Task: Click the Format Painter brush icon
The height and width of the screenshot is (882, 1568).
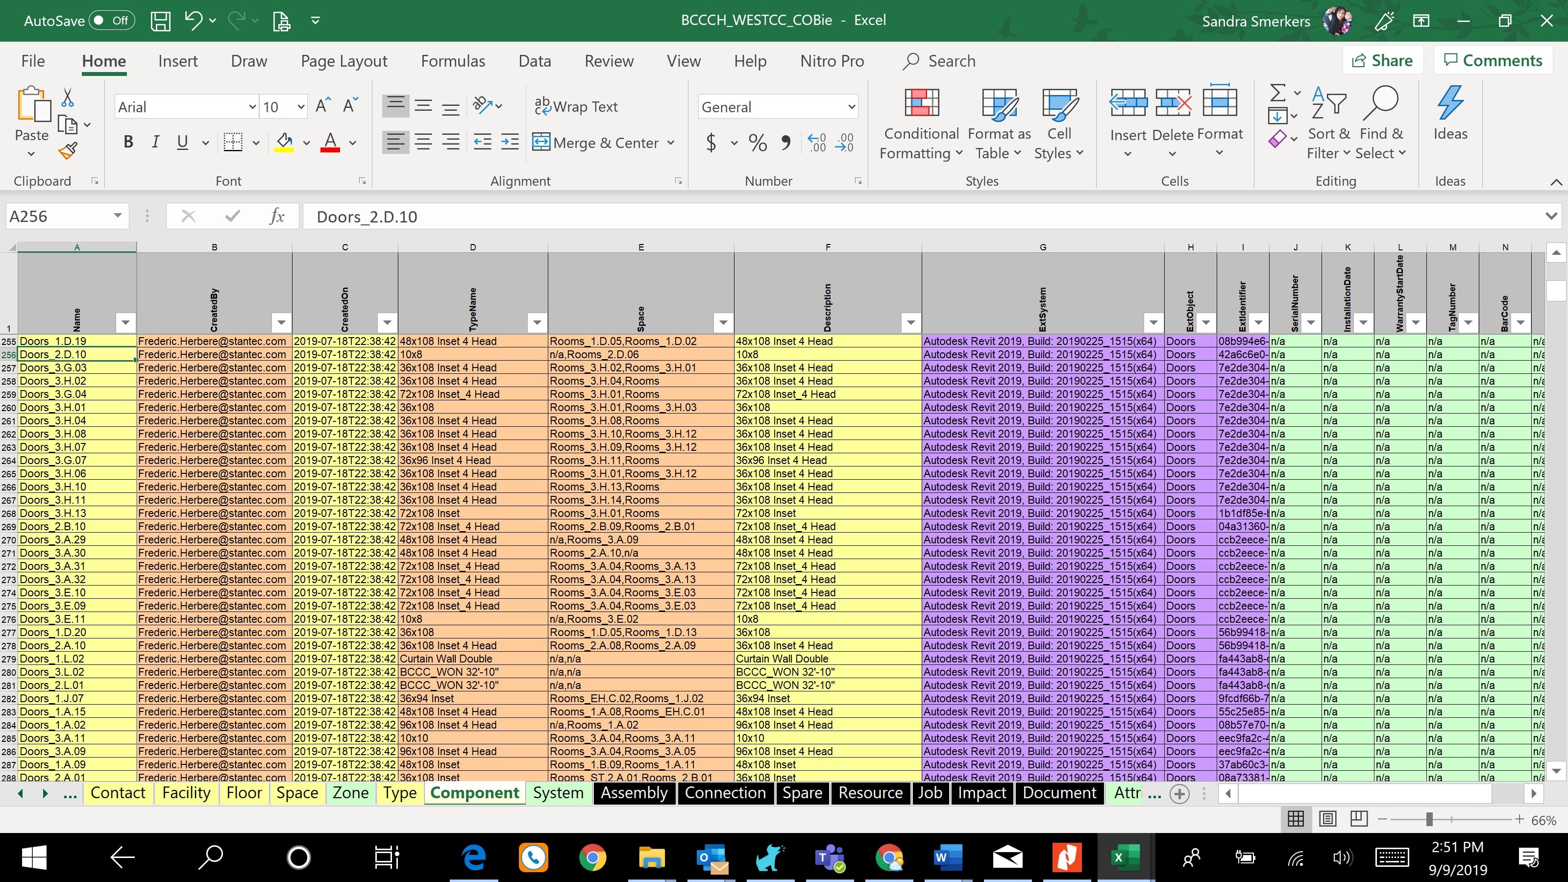Action: click(x=68, y=150)
